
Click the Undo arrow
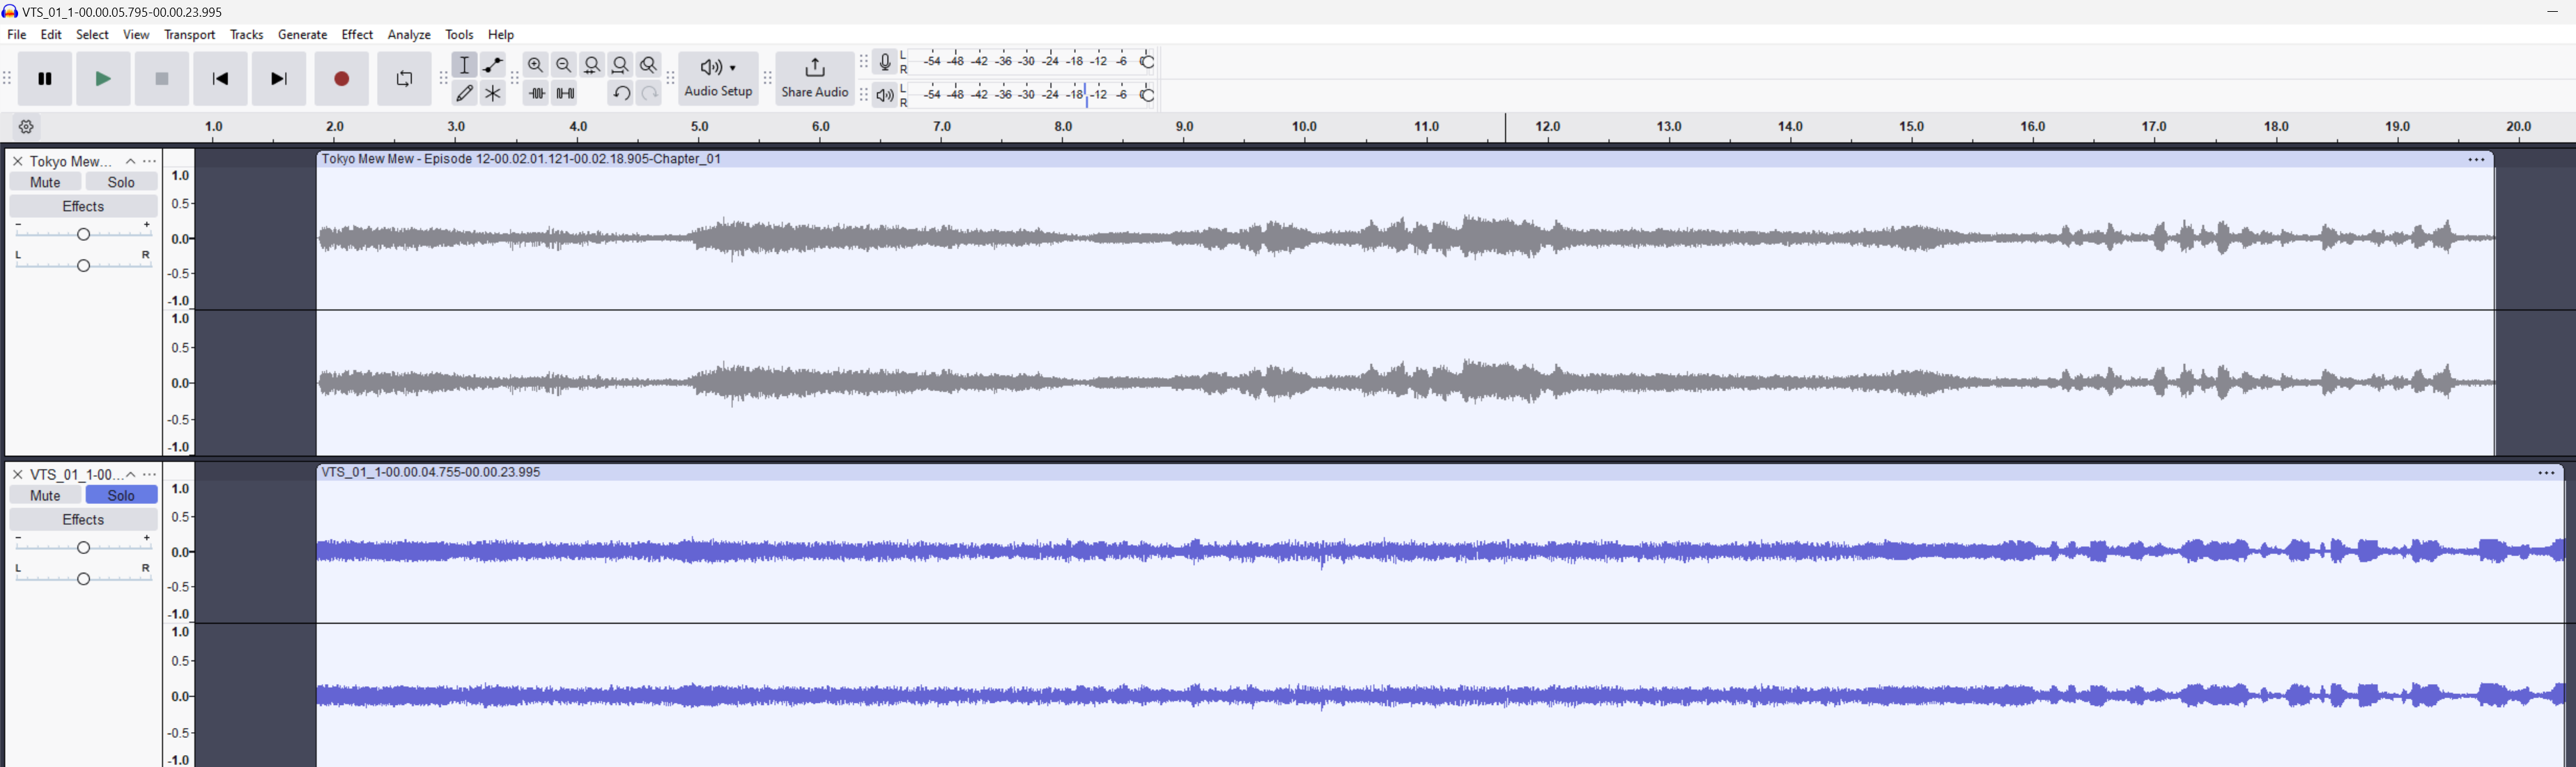click(x=621, y=94)
